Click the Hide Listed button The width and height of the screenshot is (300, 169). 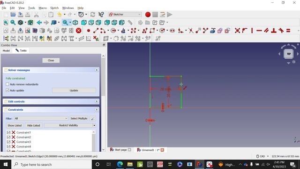coord(33,125)
